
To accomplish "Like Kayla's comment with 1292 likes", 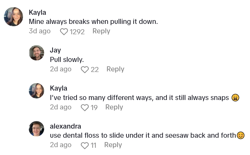I will click(64, 31).
